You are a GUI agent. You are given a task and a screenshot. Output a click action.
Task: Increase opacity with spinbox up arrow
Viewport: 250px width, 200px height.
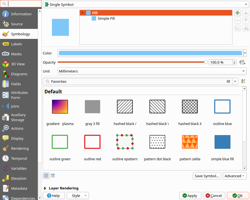(234, 61)
